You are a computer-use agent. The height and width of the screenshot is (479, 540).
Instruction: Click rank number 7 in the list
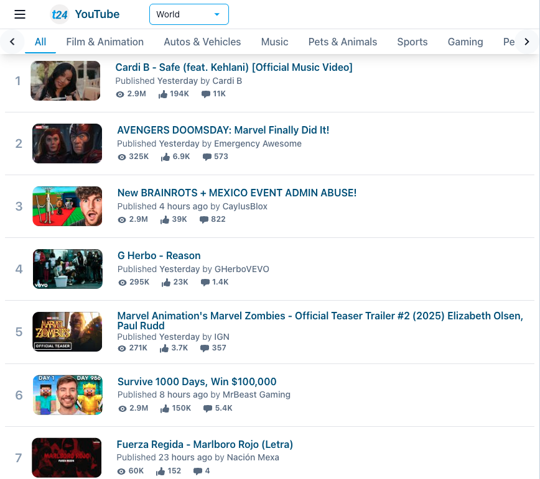(18, 458)
